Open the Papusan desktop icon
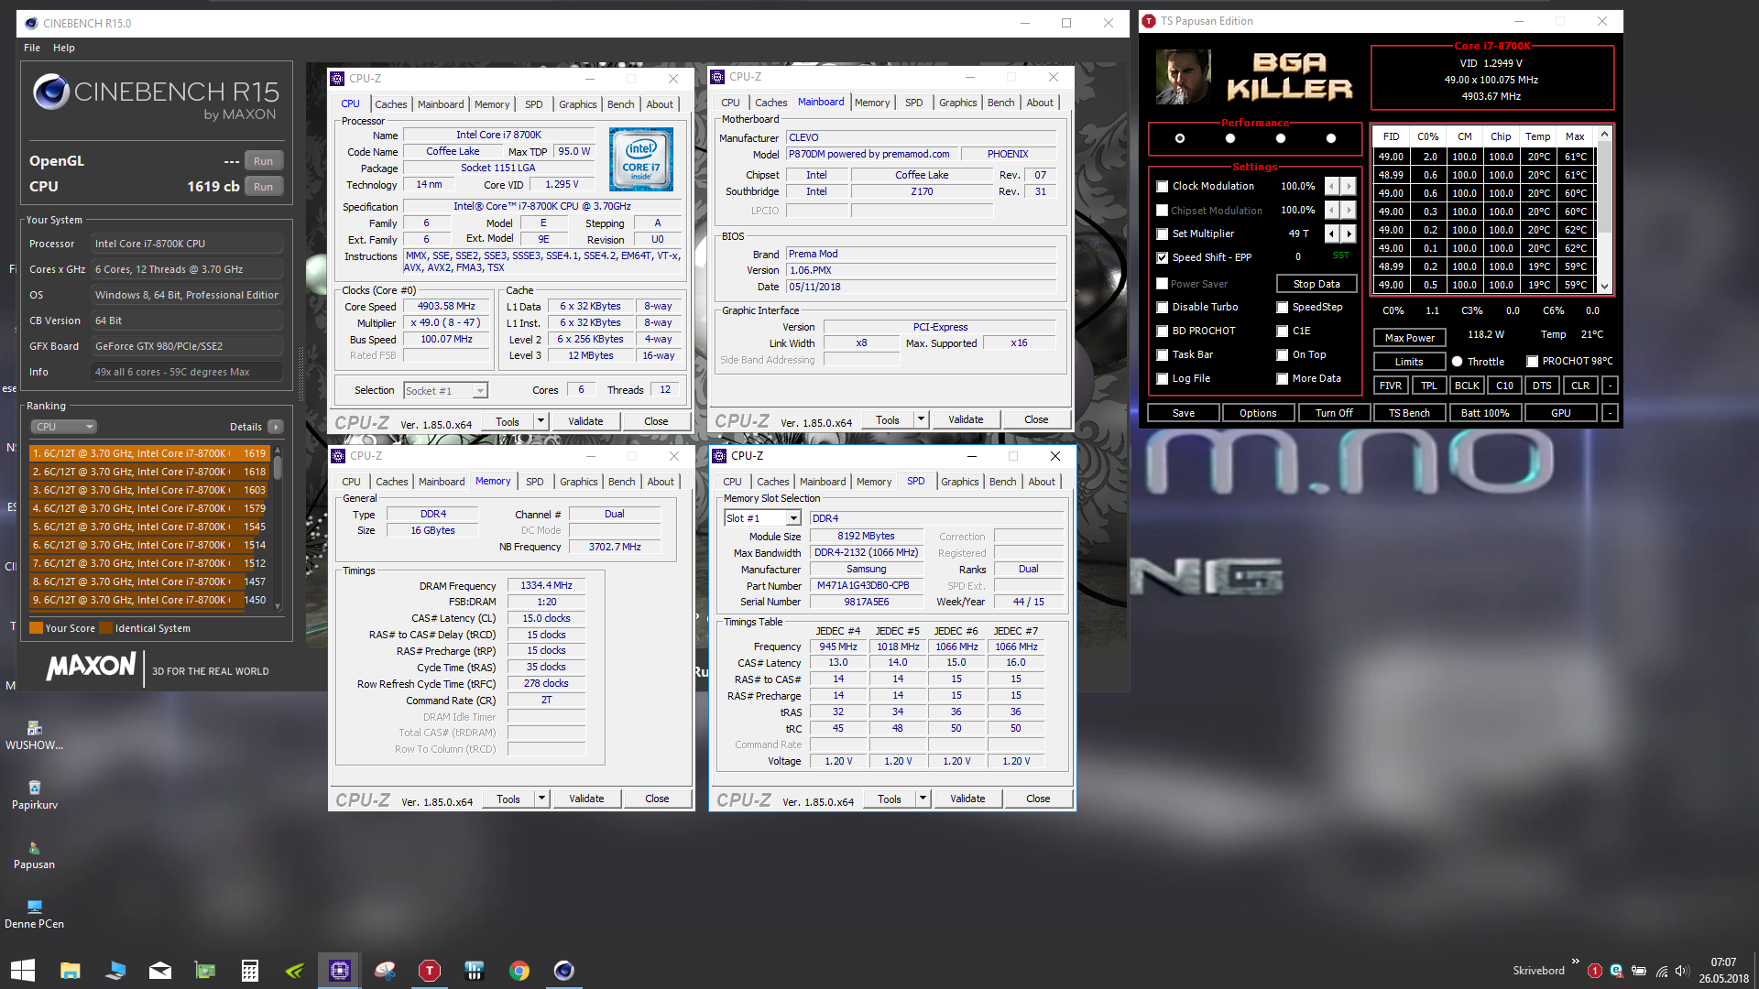The width and height of the screenshot is (1759, 989). coord(35,854)
